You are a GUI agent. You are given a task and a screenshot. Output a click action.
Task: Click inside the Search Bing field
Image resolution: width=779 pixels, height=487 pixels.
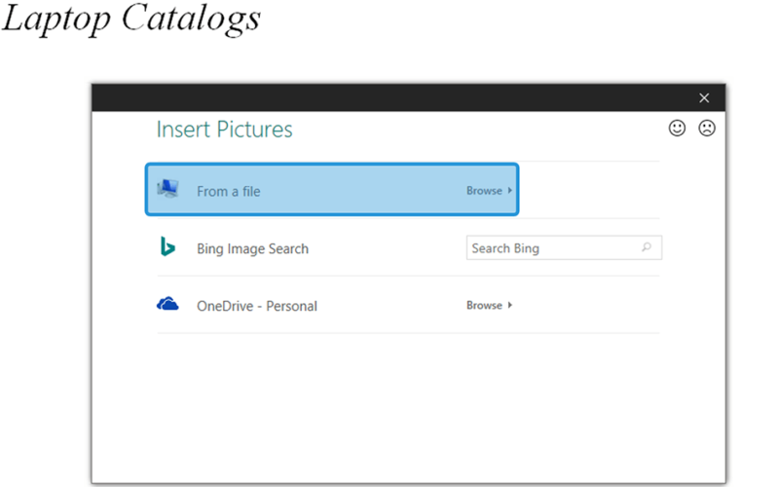tap(564, 247)
